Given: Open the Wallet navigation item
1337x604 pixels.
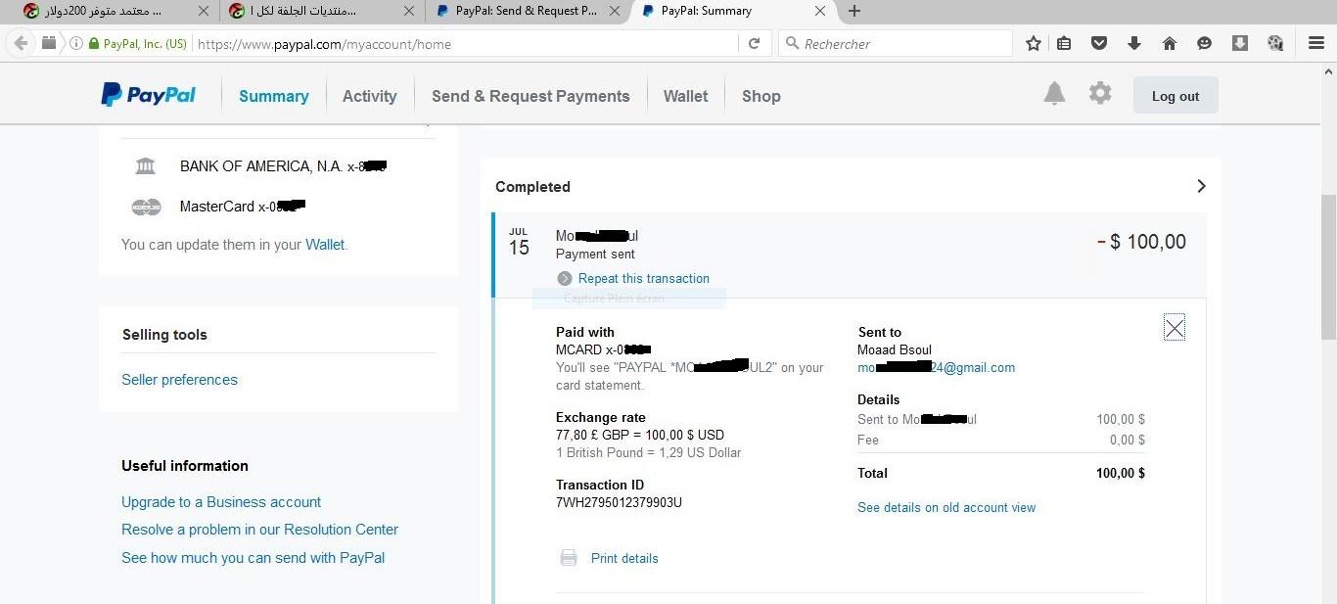Looking at the screenshot, I should (685, 96).
